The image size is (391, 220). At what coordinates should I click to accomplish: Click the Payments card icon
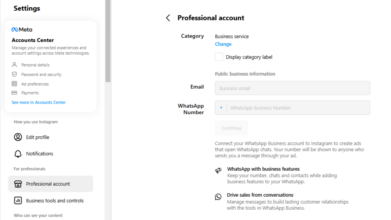tap(14, 93)
